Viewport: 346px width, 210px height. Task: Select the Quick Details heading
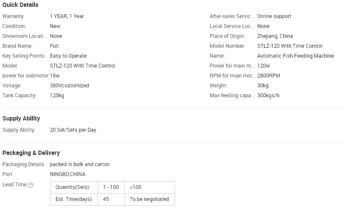[20, 5]
